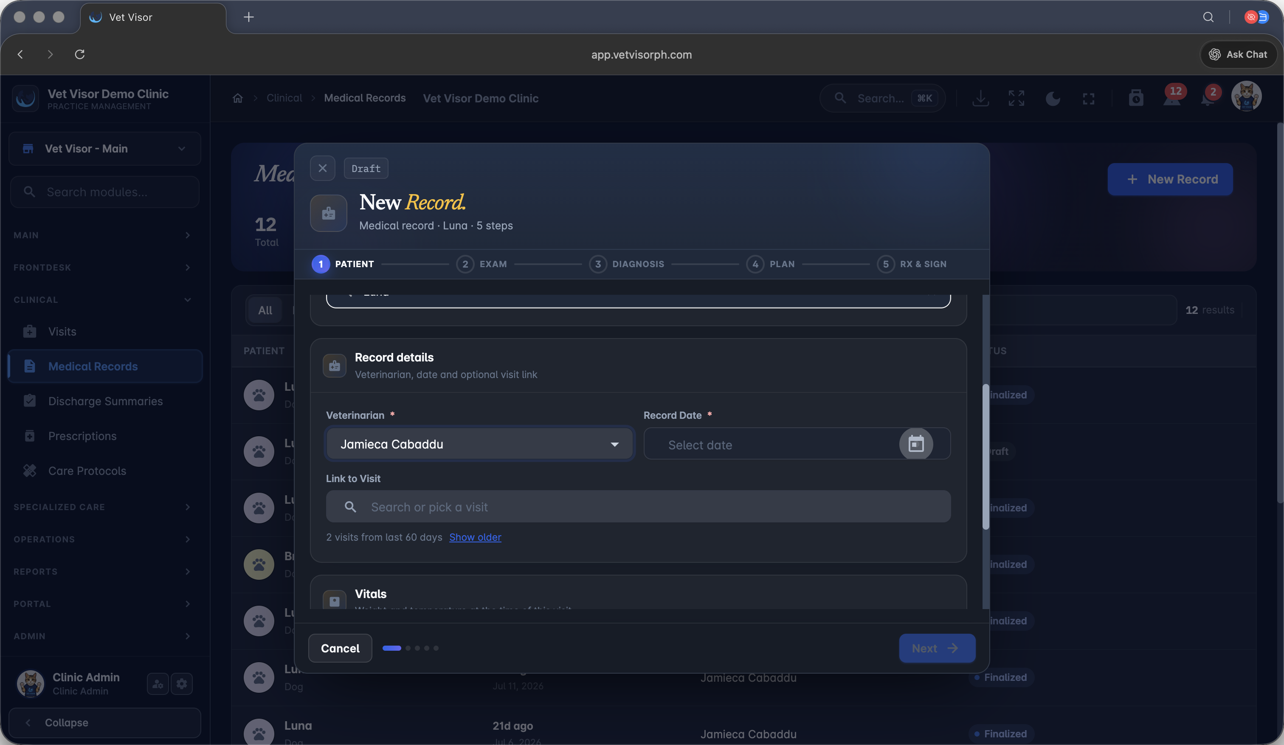This screenshot has width=1284, height=745.
Task: Go to step 2 Exam
Action: coord(481,264)
